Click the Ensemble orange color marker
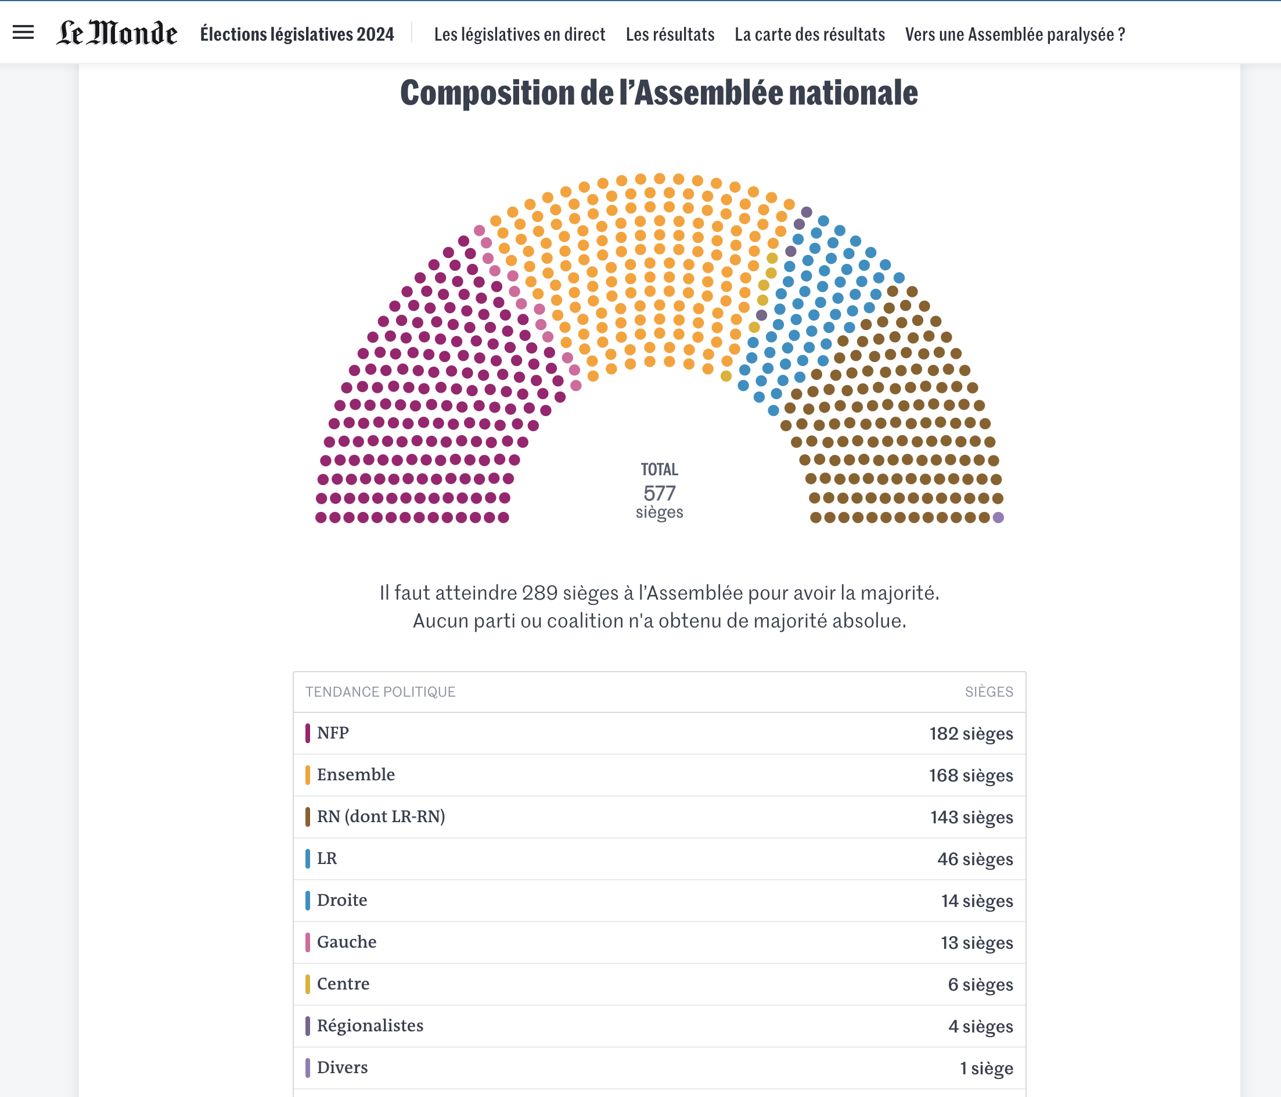Image resolution: width=1281 pixels, height=1097 pixels. 308,775
